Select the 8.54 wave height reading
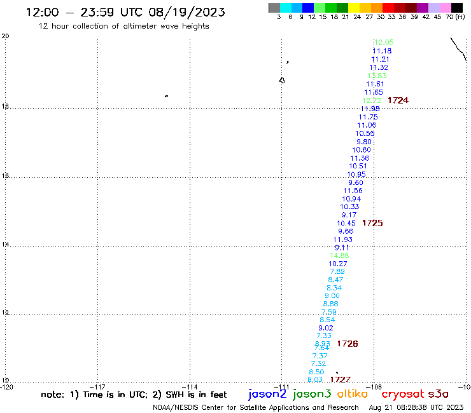Viewport: 471px width, 413px height. point(327,320)
